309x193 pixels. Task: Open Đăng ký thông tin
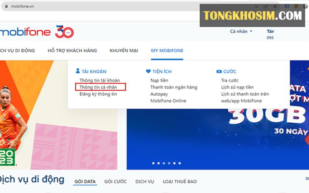click(x=98, y=94)
